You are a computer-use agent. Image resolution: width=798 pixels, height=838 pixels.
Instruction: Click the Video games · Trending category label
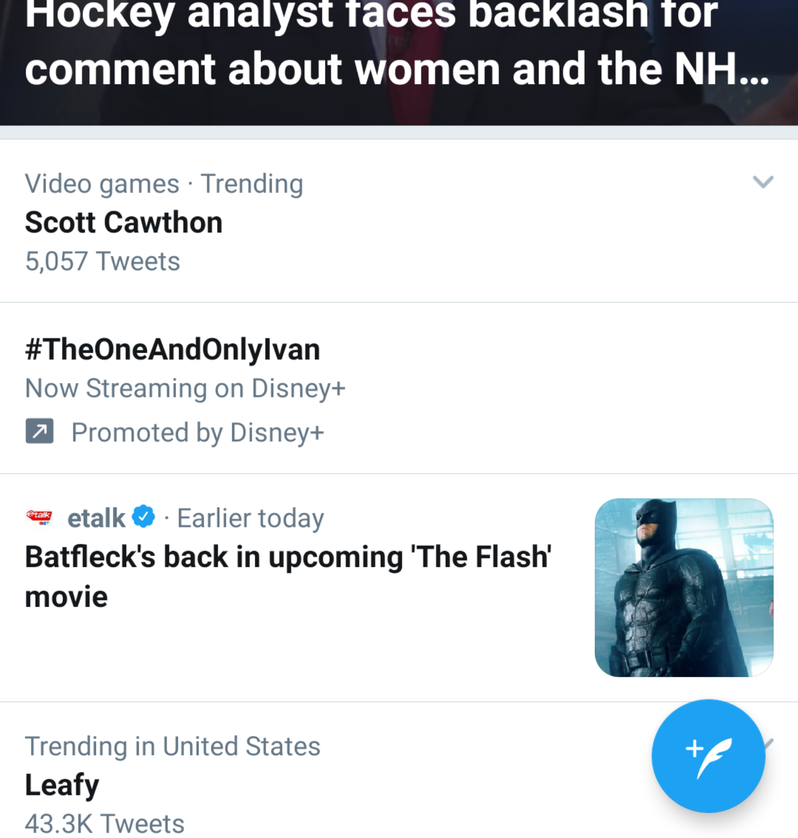pyautogui.click(x=164, y=184)
